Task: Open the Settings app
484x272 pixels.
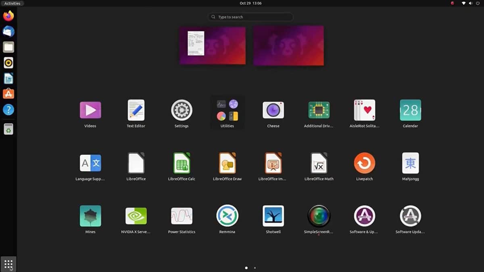Action: 181,110
